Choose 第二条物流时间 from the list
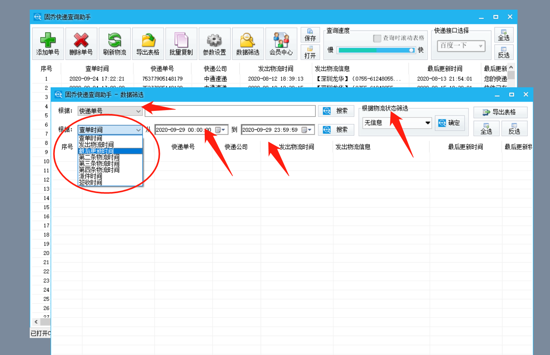This screenshot has width=550, height=355. coord(110,157)
